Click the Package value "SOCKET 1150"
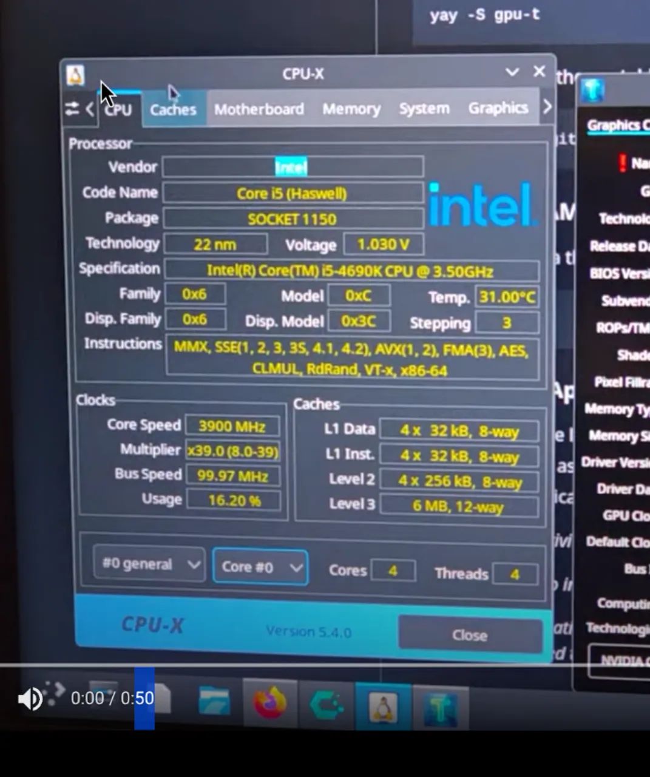Image resolution: width=650 pixels, height=777 pixels. point(293,219)
